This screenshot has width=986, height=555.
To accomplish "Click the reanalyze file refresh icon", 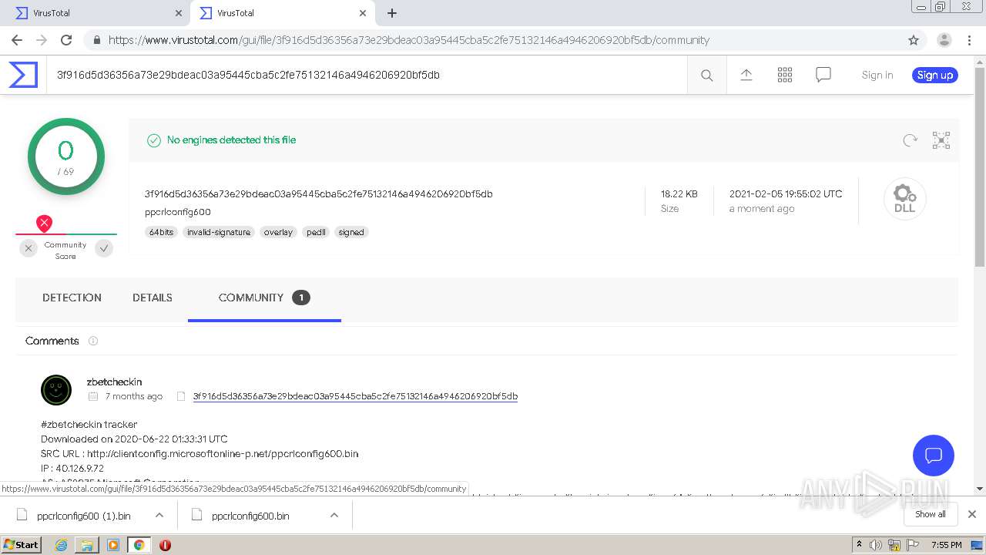I will (911, 140).
